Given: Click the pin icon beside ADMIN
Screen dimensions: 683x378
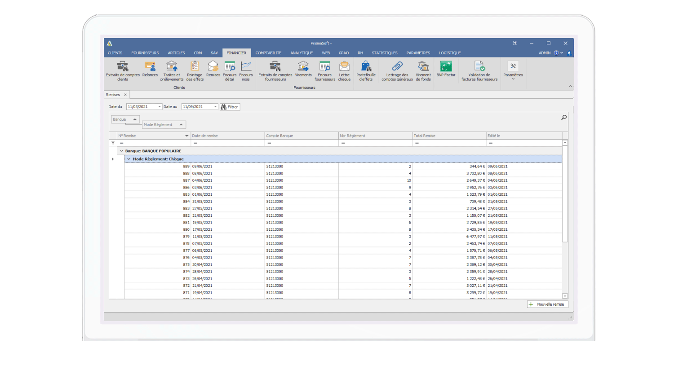Looking at the screenshot, I should tap(569, 53).
